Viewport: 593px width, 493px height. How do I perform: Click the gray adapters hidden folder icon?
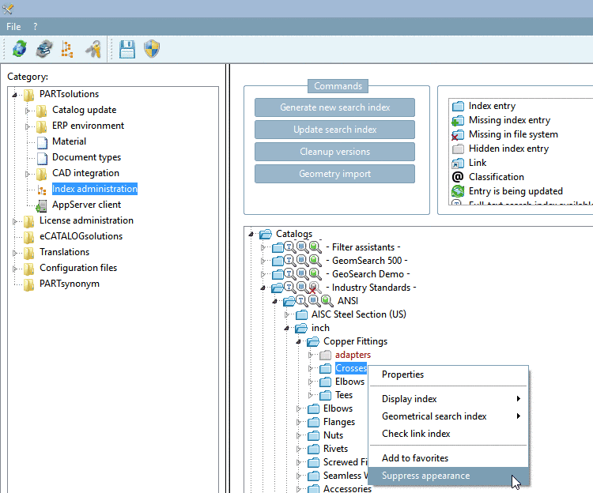point(325,356)
